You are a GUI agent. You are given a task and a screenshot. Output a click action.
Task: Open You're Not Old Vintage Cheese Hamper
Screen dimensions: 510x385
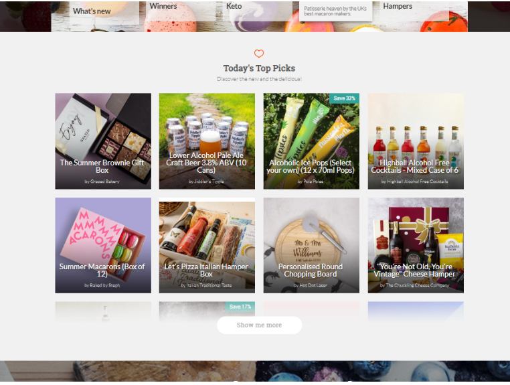[416, 245]
